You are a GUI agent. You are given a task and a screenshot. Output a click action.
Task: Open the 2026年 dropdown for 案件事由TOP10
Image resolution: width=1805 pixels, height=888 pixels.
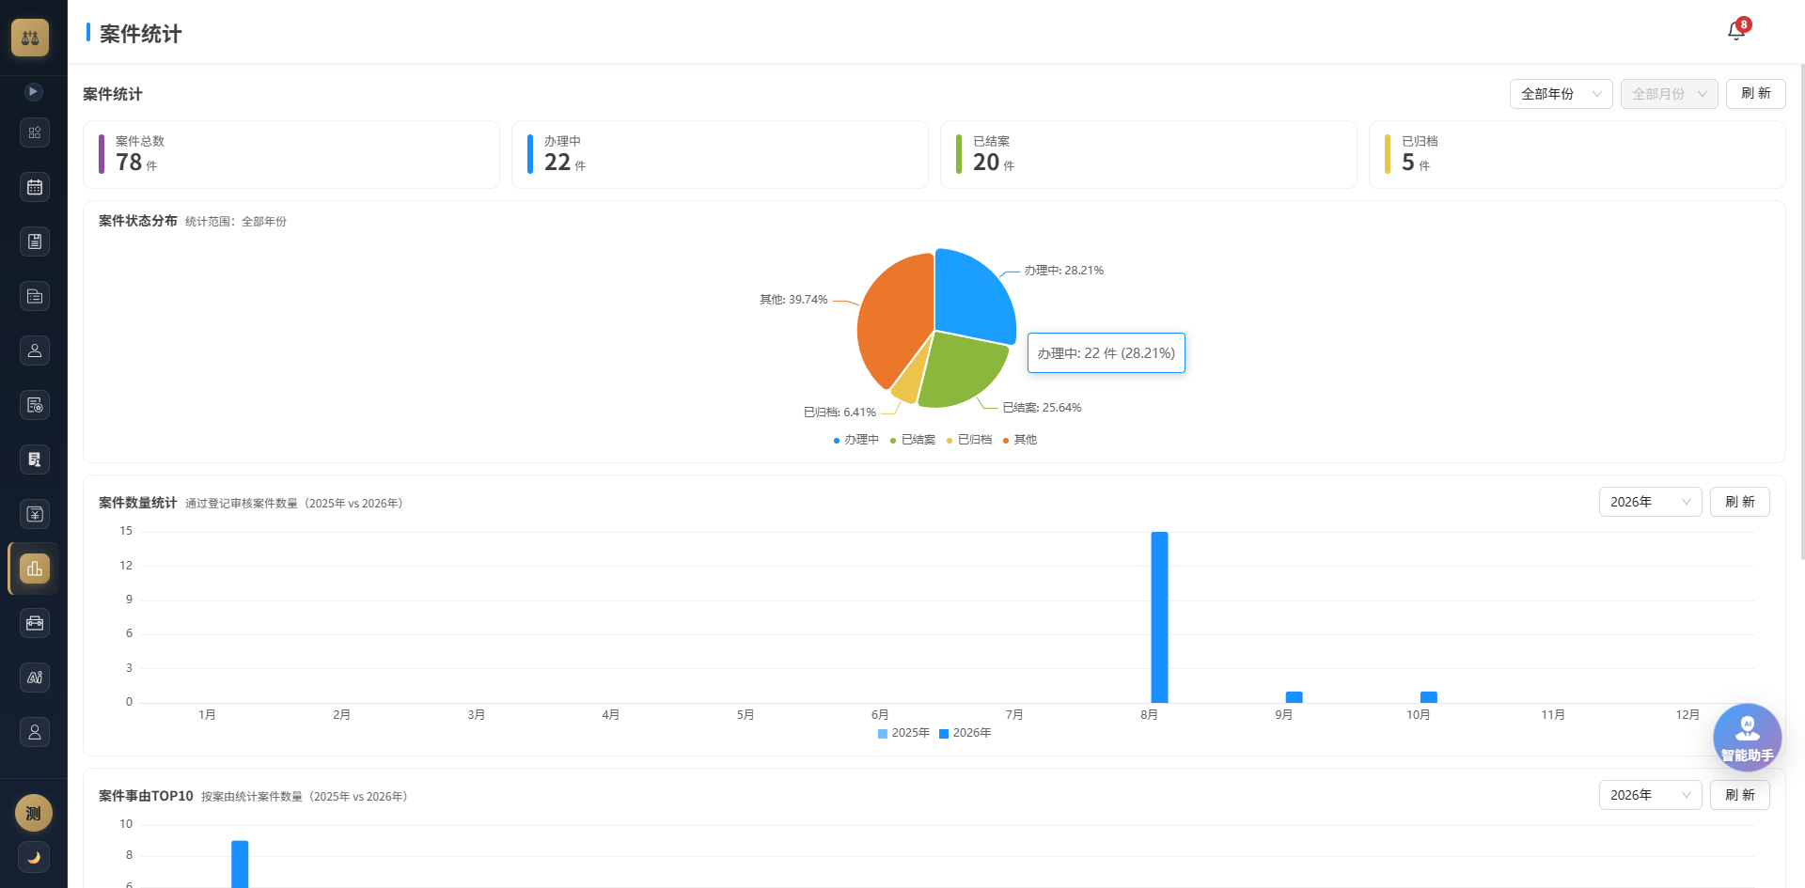point(1650,795)
